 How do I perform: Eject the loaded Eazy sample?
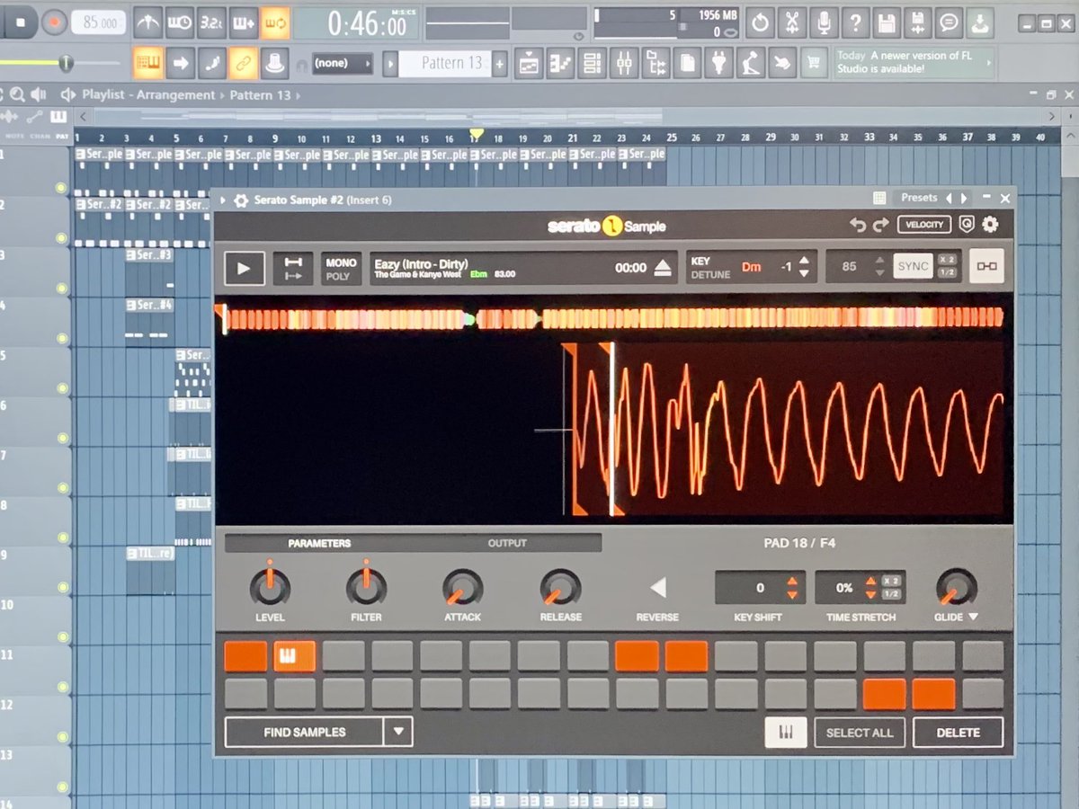click(662, 268)
